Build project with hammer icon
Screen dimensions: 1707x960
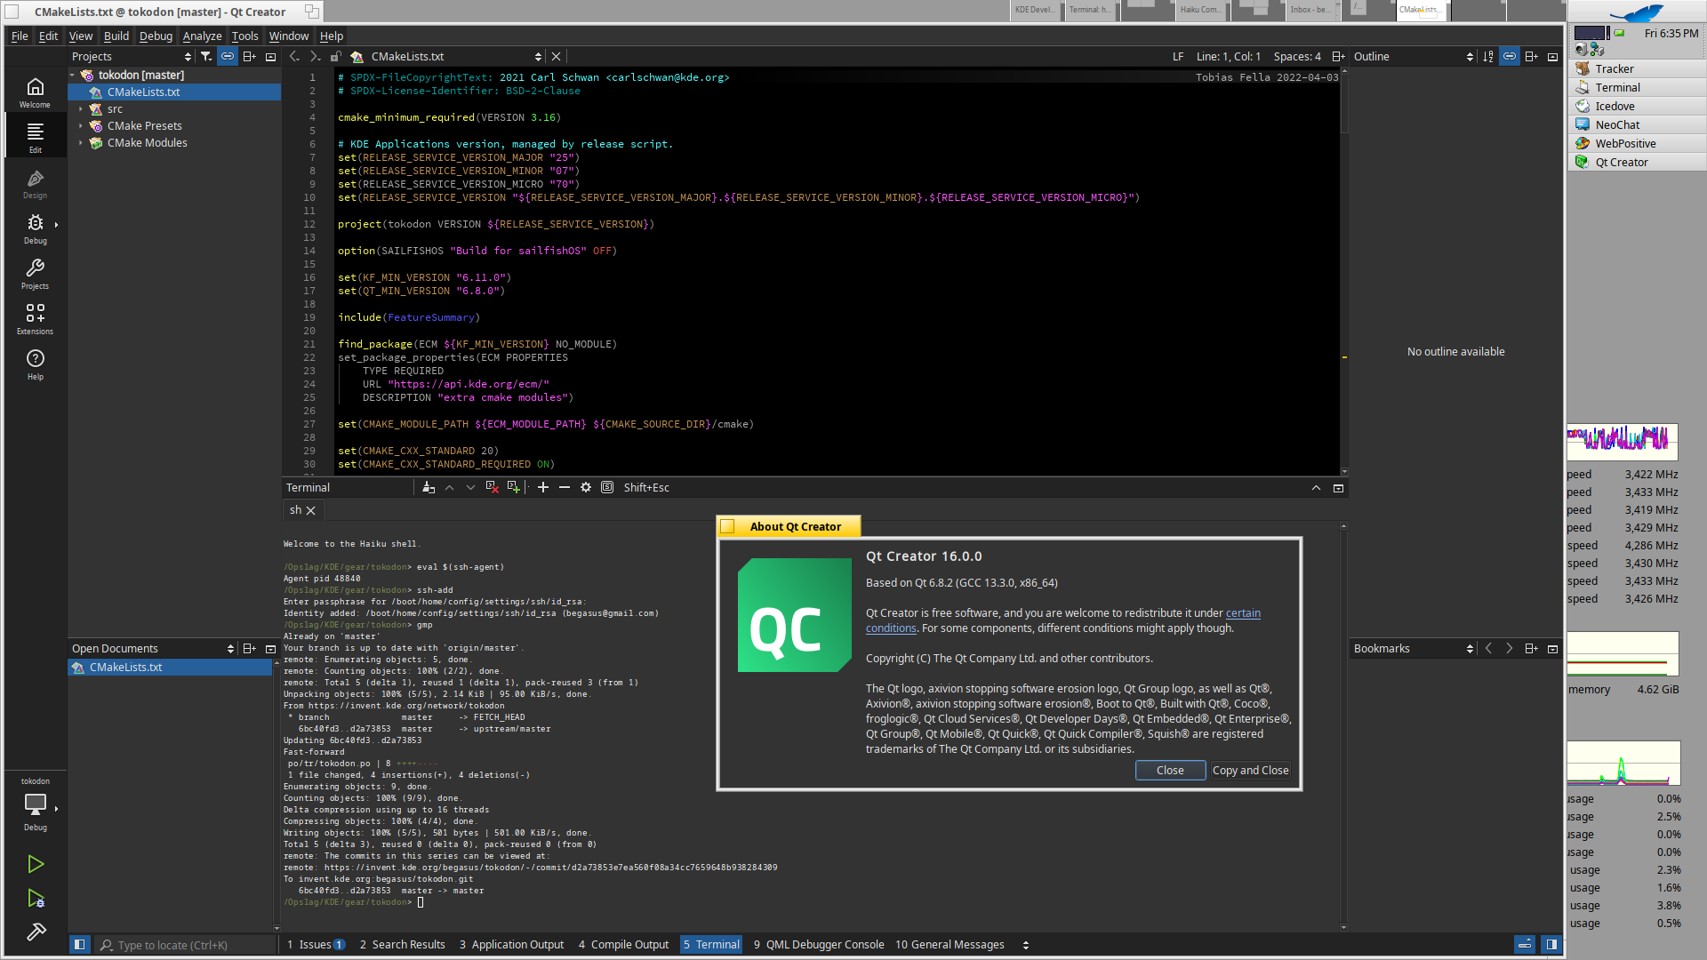tap(36, 932)
